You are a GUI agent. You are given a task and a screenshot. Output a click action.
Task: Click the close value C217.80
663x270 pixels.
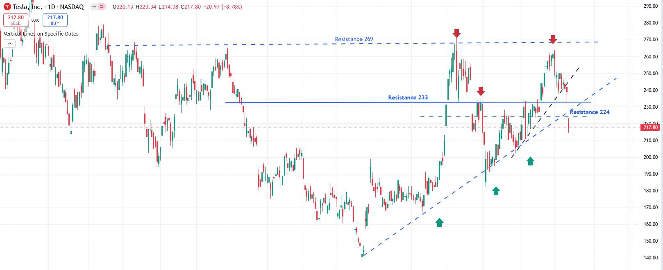(x=191, y=7)
